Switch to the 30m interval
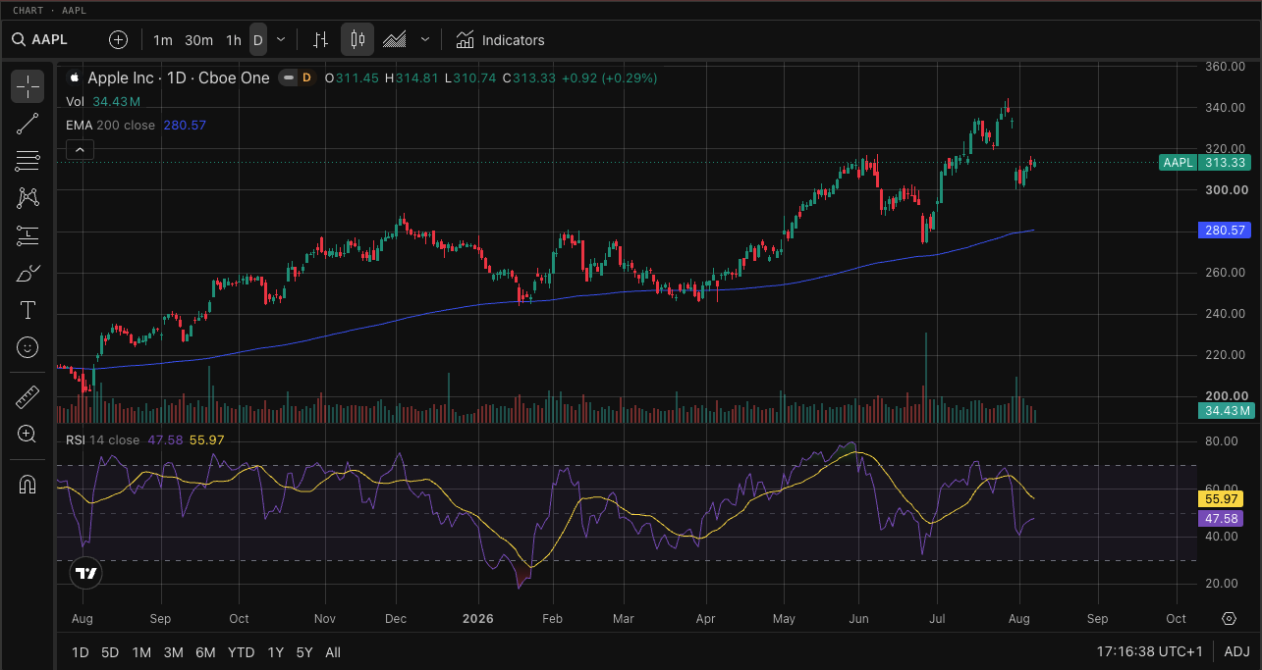This screenshot has width=1262, height=670. [198, 40]
